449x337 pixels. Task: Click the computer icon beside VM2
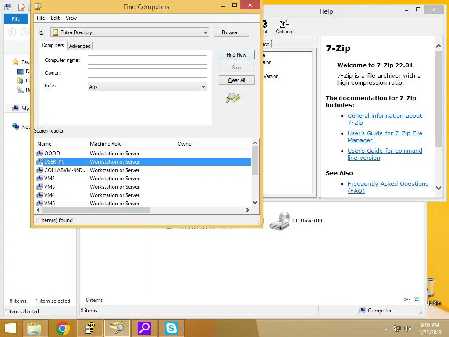(x=40, y=178)
